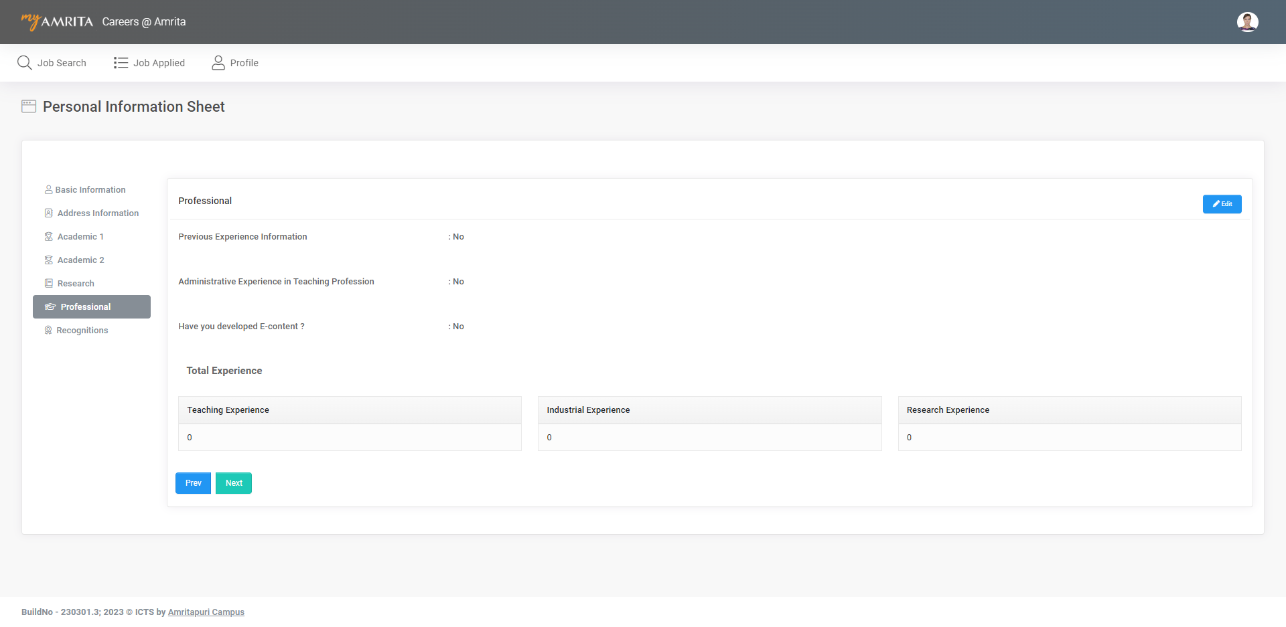Click the Personal Information Sheet heading icon
This screenshot has height=627, width=1286.
(29, 106)
